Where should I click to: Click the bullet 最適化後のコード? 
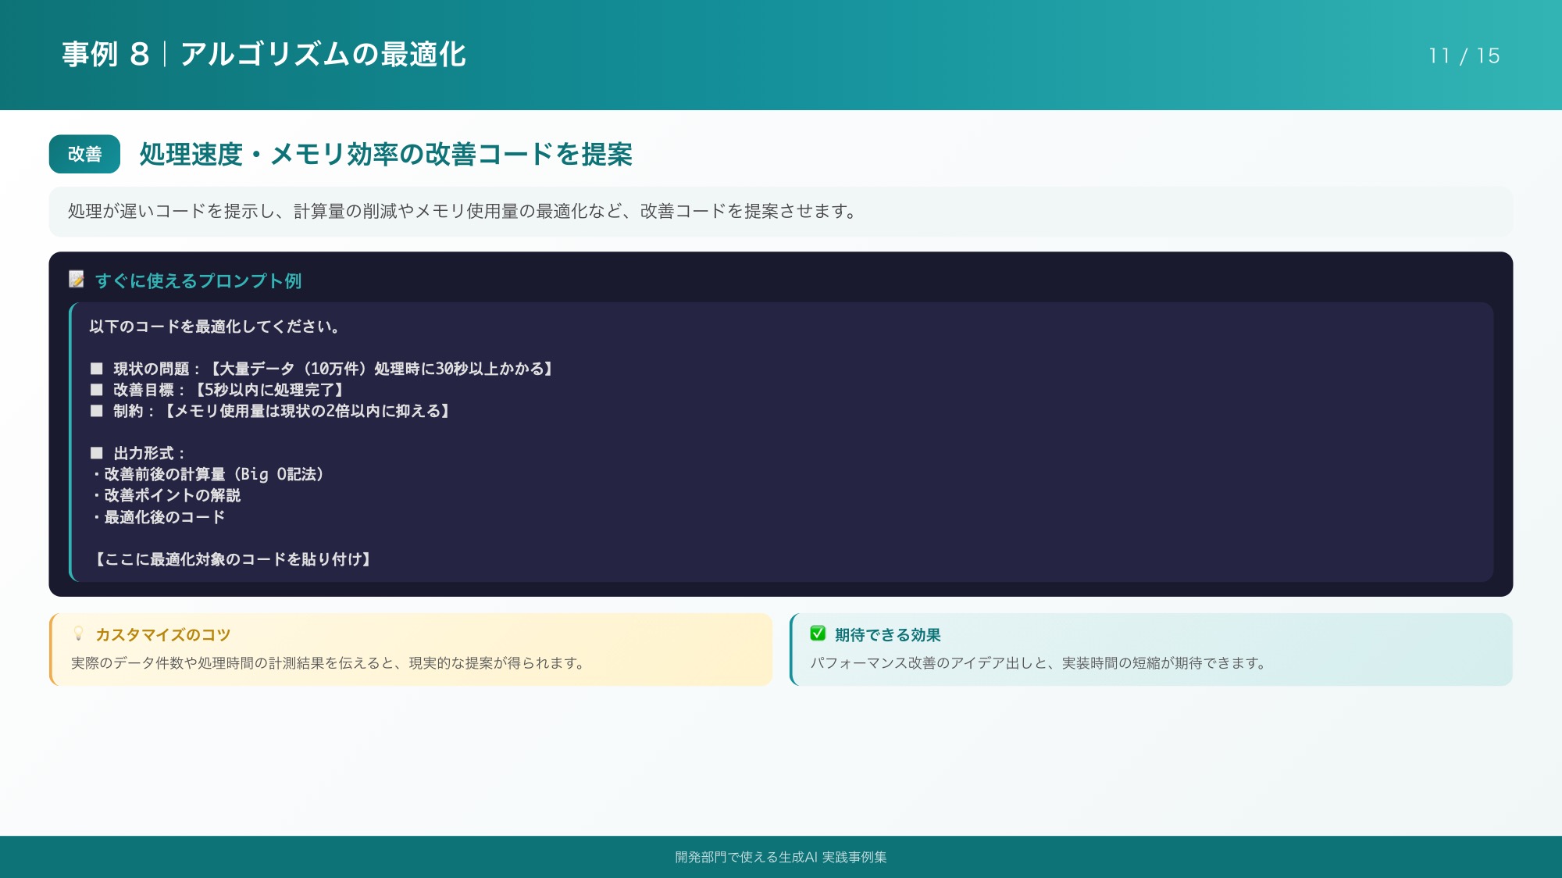coord(158,517)
